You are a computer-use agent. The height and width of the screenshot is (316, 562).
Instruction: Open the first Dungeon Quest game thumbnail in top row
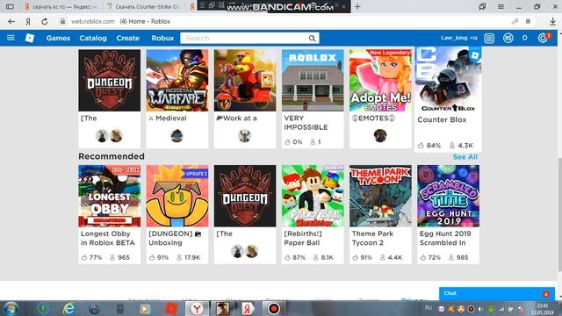click(109, 80)
